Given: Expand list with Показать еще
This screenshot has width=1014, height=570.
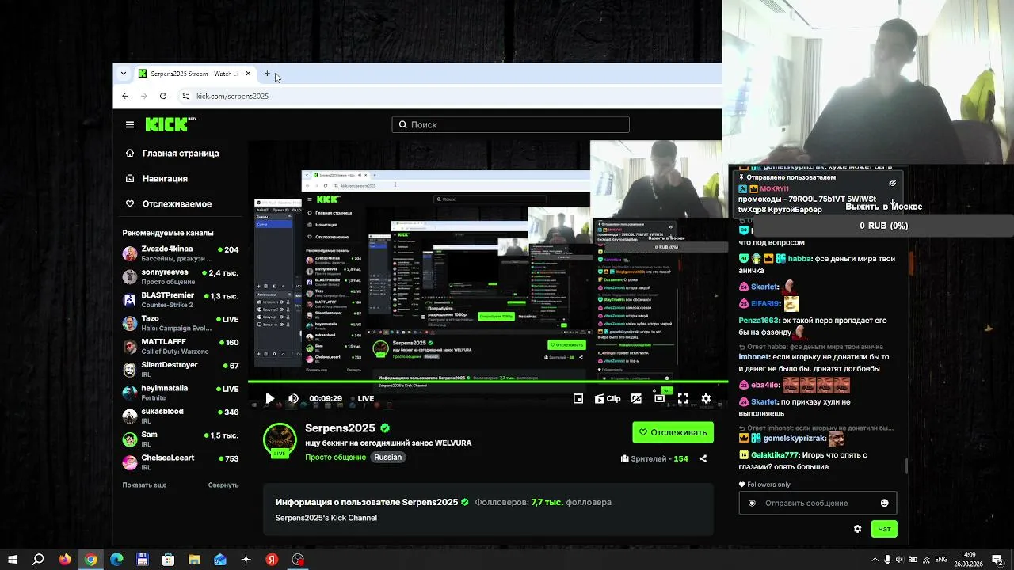Looking at the screenshot, I should [144, 484].
